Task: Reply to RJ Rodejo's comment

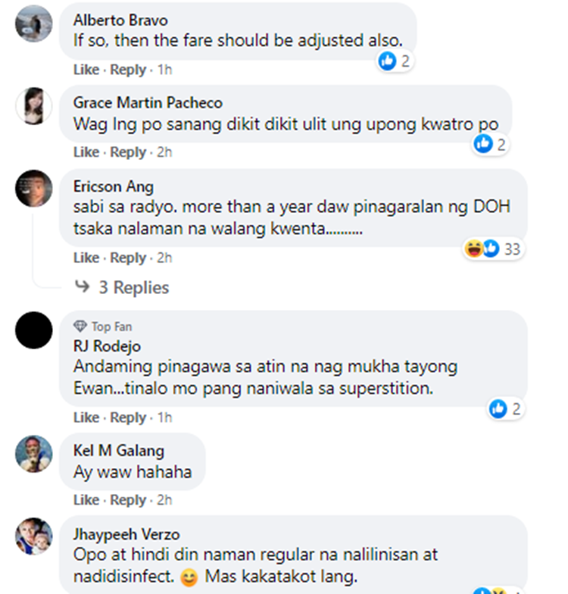Action: coord(128,418)
